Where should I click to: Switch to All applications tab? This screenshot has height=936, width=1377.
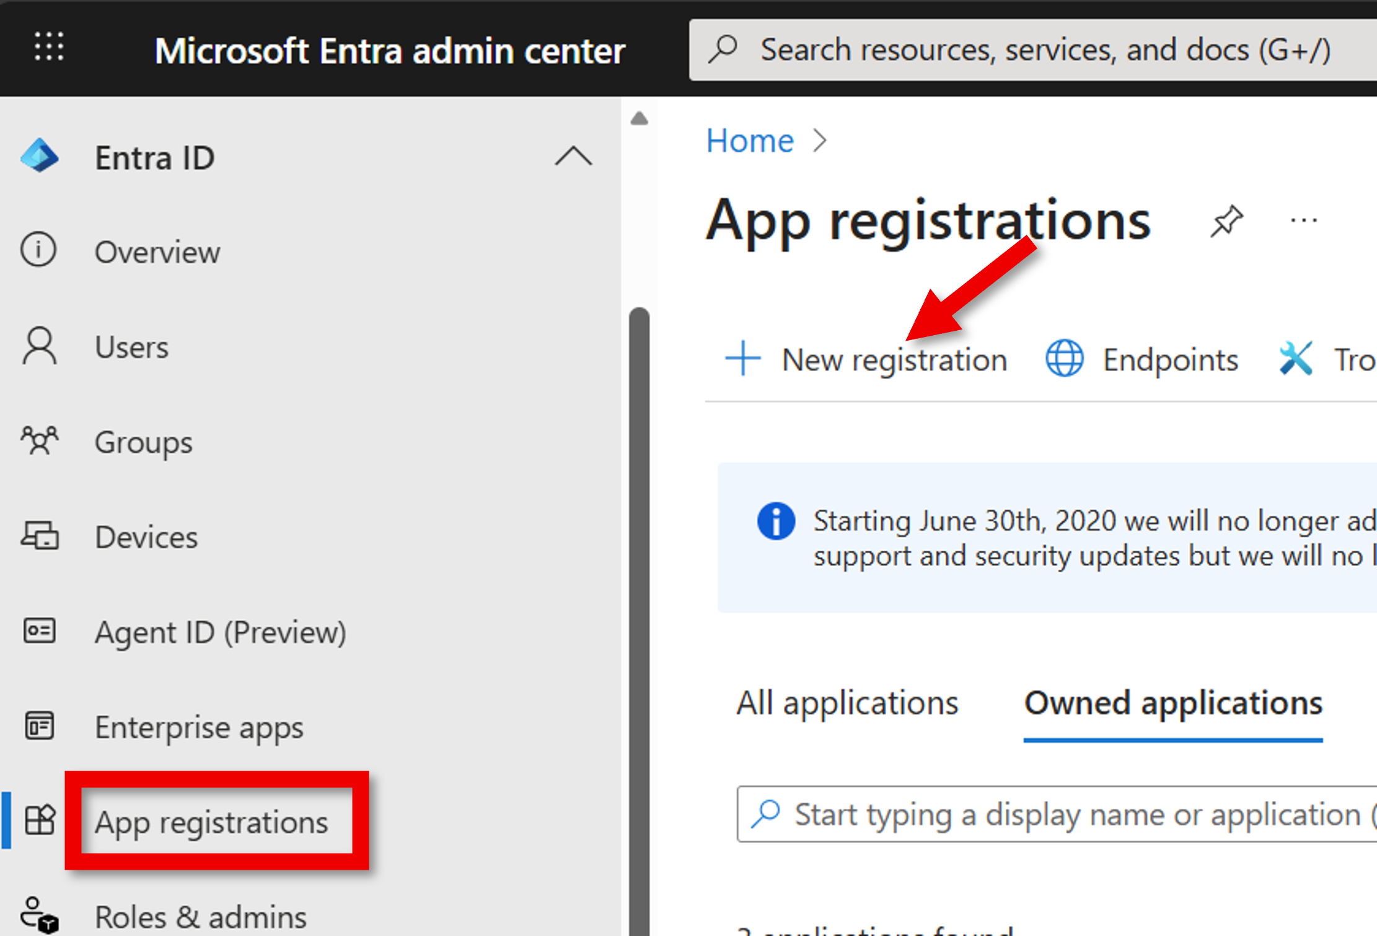coord(847,703)
